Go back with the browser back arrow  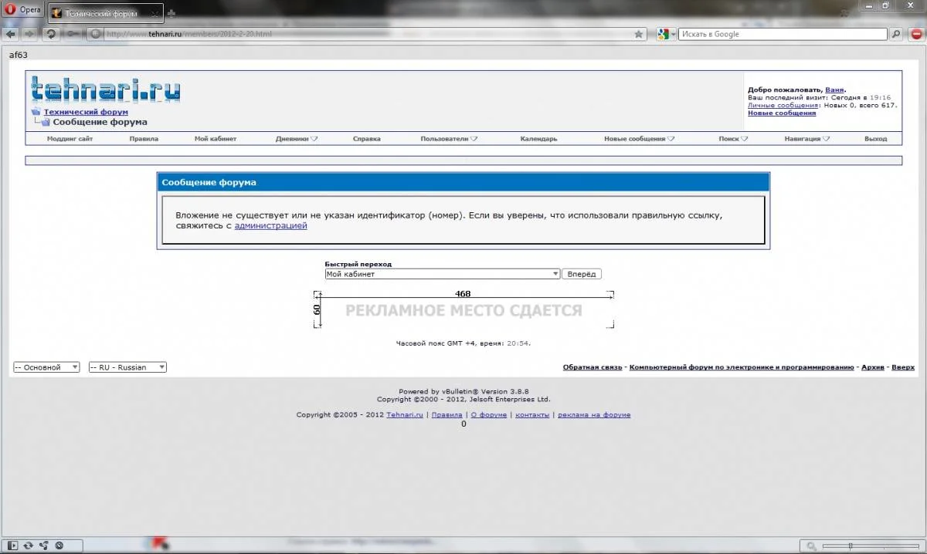11,34
